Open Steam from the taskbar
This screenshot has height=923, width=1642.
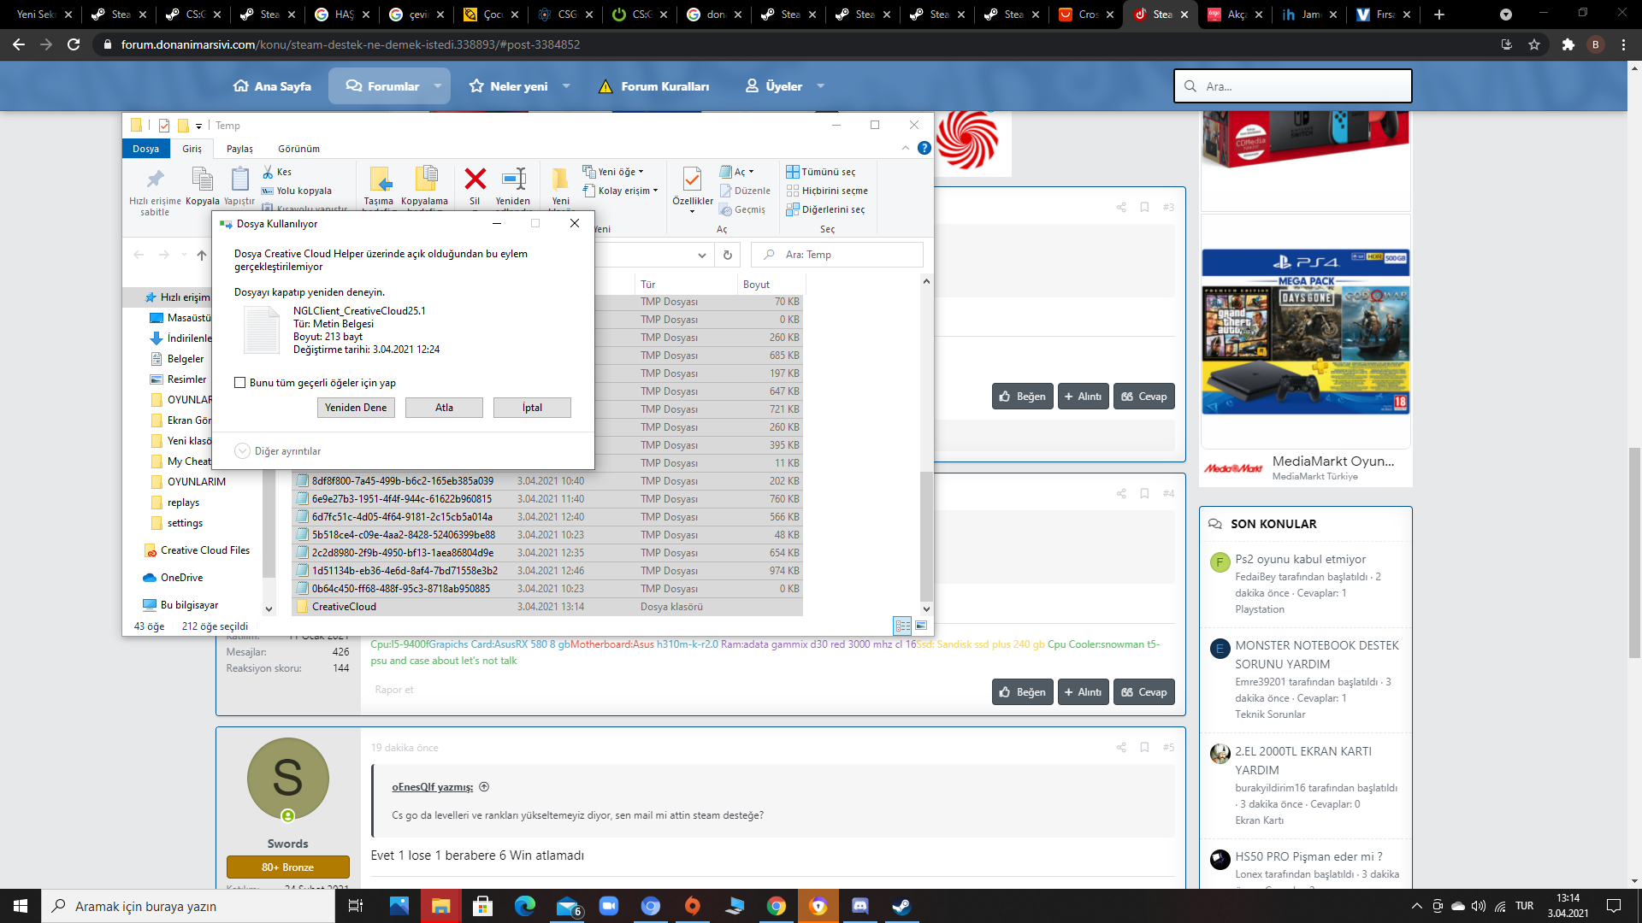(901, 906)
